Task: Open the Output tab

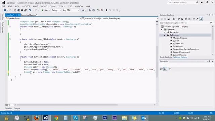Action: 17,108
